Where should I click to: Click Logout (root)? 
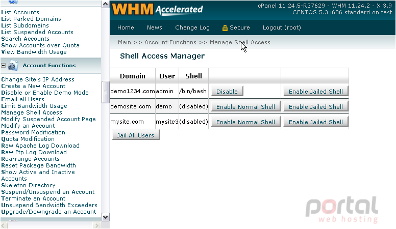282,27
